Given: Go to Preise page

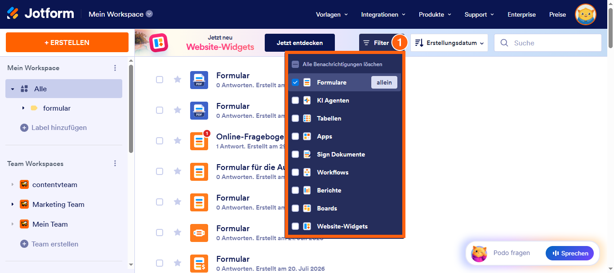Looking at the screenshot, I should coord(557,14).
